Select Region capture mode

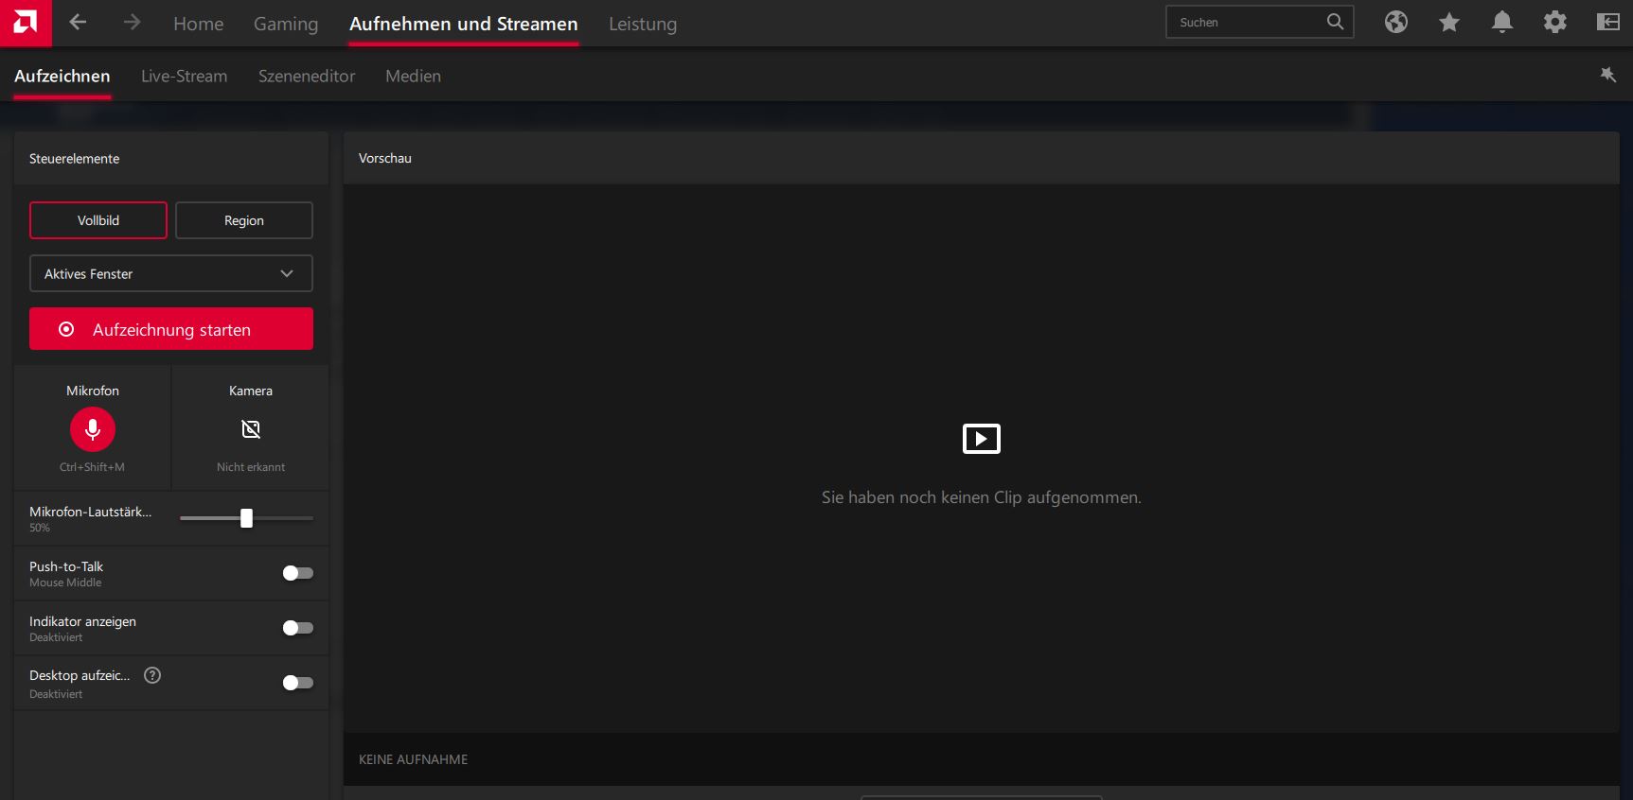[x=244, y=220]
